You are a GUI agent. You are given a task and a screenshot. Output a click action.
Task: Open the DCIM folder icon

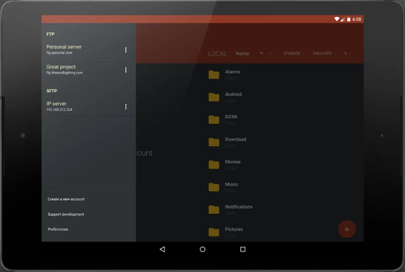[214, 120]
